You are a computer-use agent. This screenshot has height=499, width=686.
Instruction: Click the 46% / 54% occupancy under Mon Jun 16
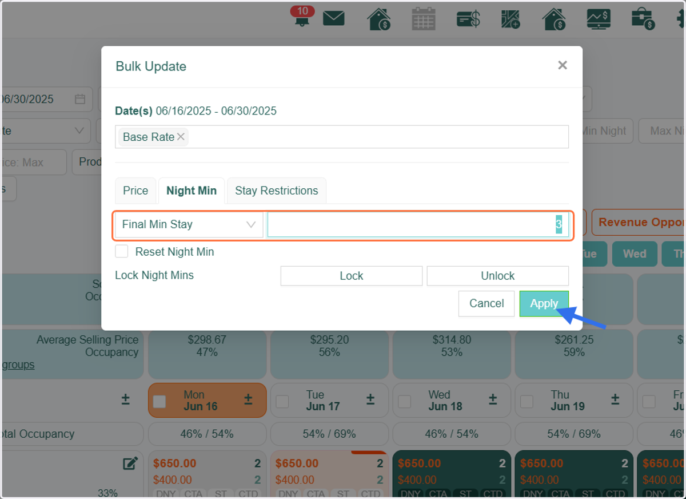point(207,434)
